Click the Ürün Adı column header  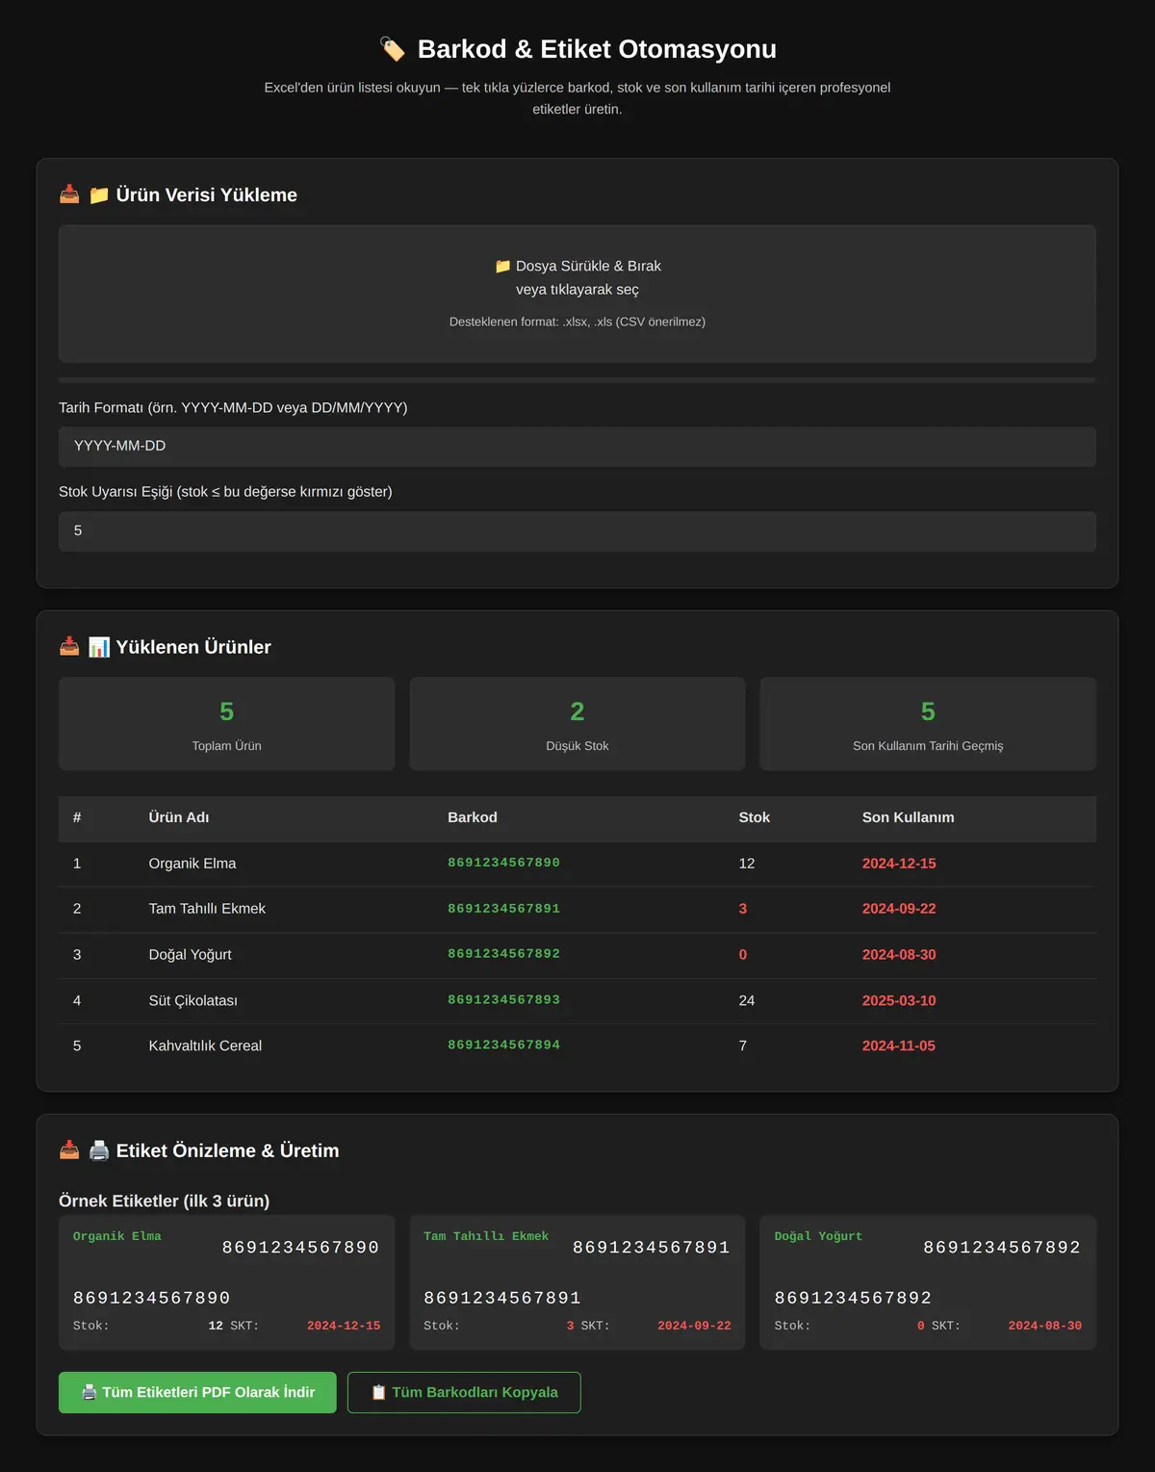(179, 817)
